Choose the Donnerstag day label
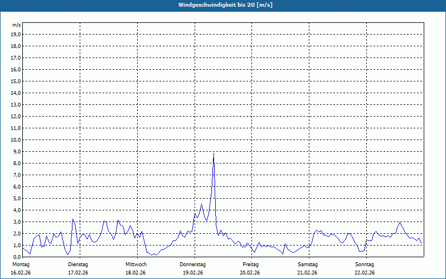Viewport: 446px width, 279px height. (193, 264)
